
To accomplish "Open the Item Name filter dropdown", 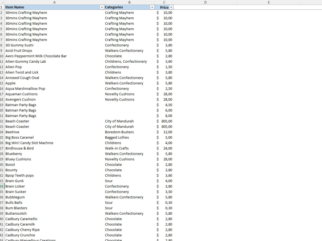I will coord(101,7).
